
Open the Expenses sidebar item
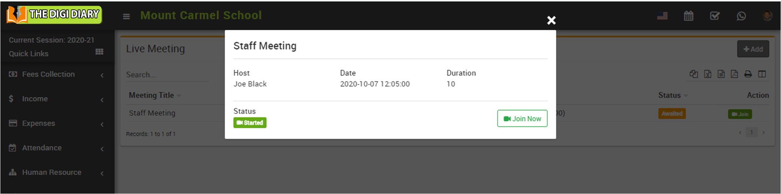pos(38,123)
